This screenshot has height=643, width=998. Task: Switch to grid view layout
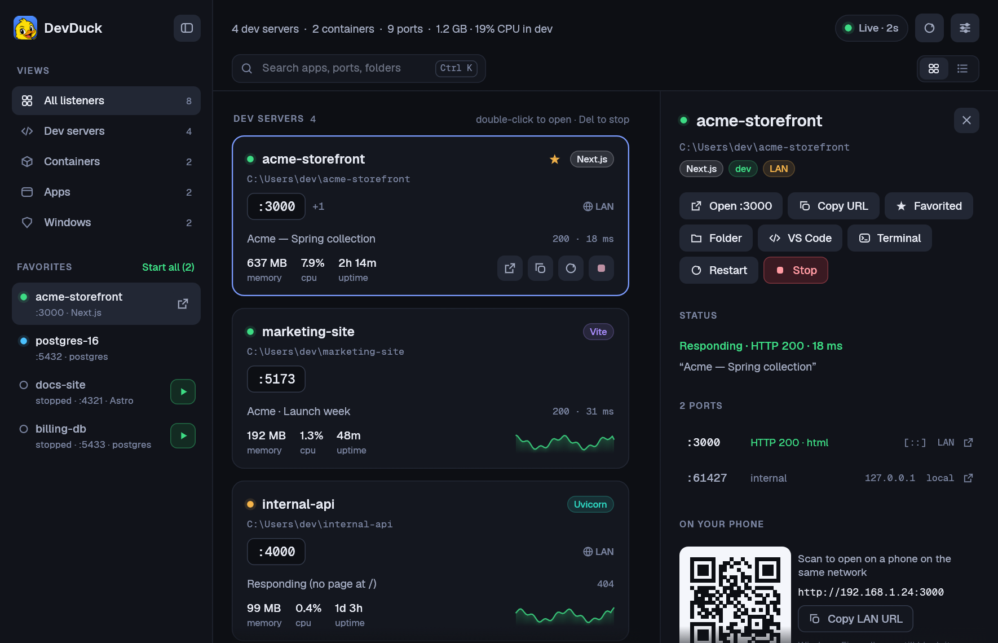pos(934,69)
